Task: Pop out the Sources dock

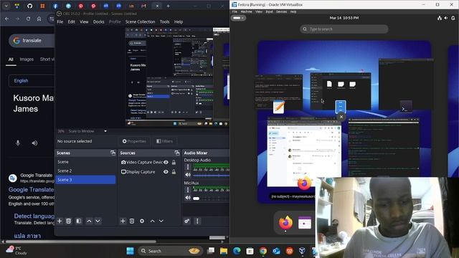Action: [x=177, y=153]
